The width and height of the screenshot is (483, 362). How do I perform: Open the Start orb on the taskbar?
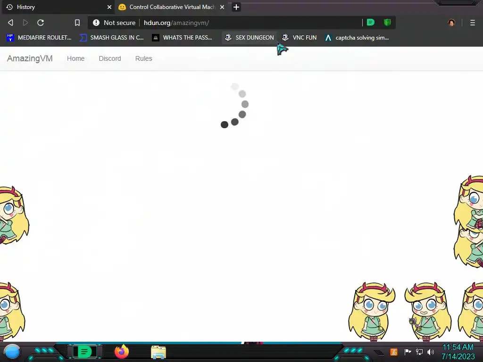click(12, 352)
